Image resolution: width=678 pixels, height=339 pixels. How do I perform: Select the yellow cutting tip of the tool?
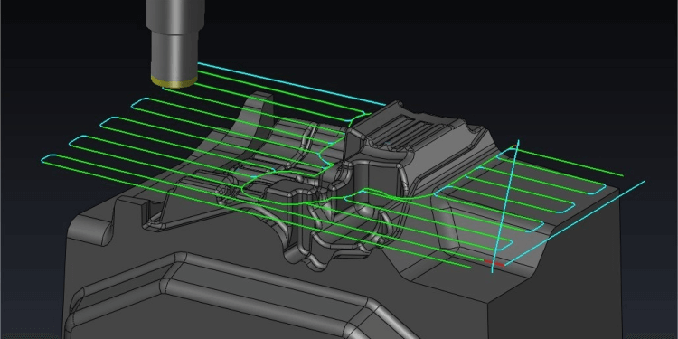(174, 81)
